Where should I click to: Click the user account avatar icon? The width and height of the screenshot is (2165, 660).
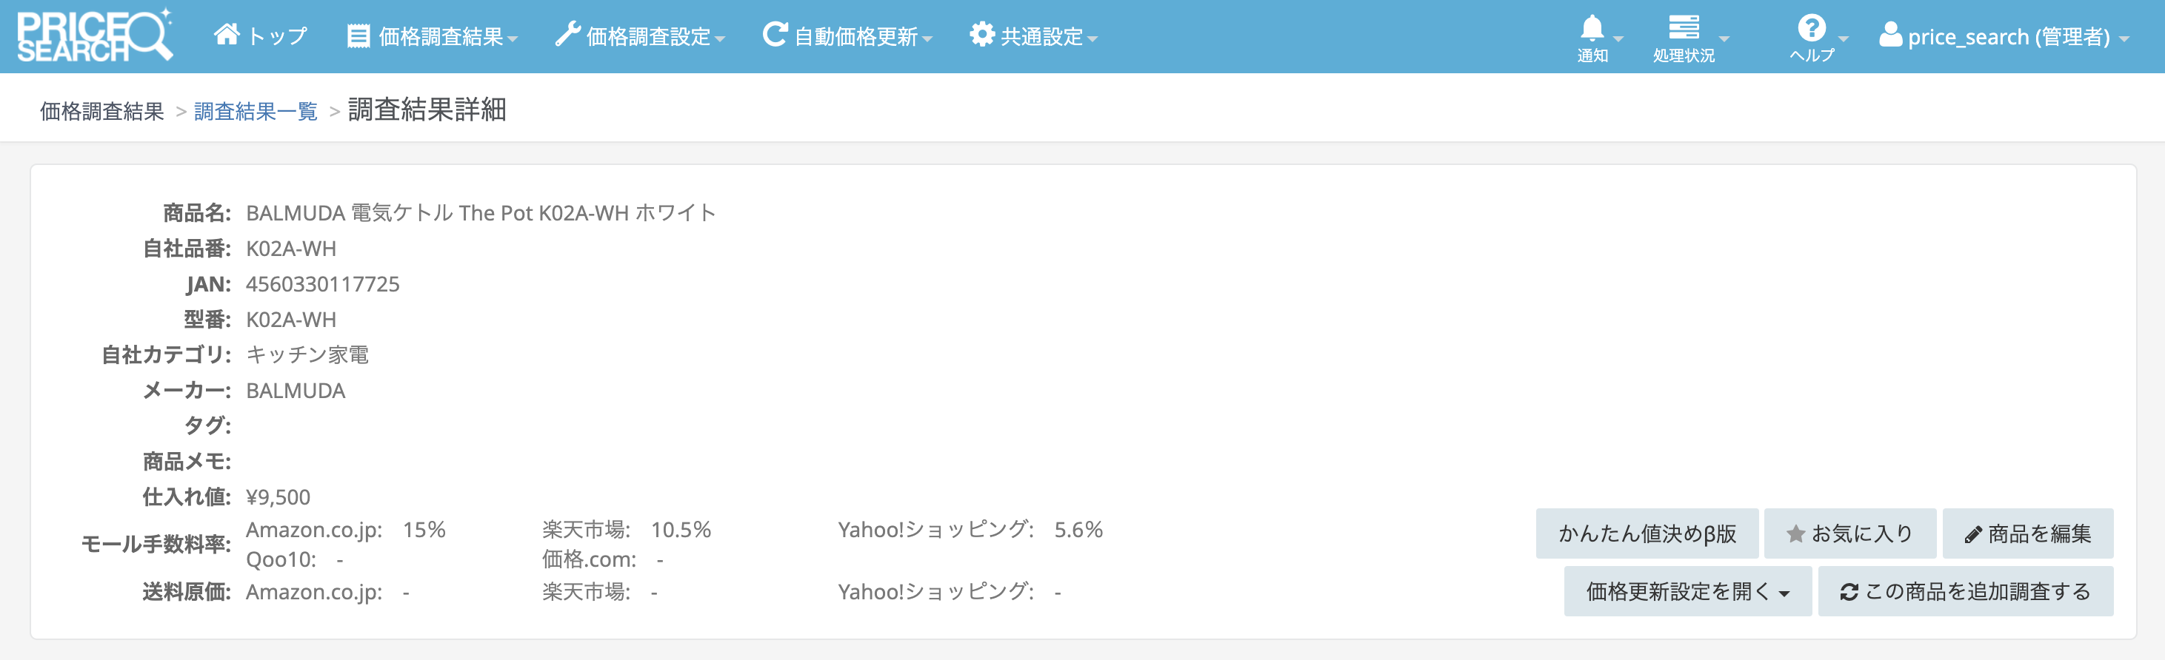(x=1890, y=36)
